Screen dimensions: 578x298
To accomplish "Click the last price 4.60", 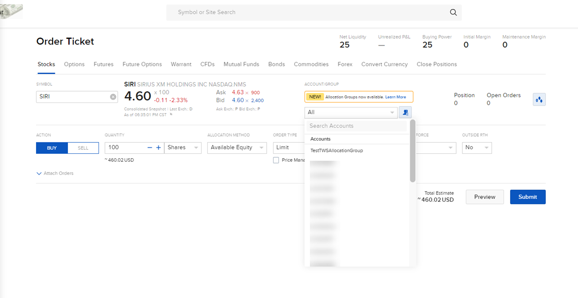I will [x=138, y=96].
